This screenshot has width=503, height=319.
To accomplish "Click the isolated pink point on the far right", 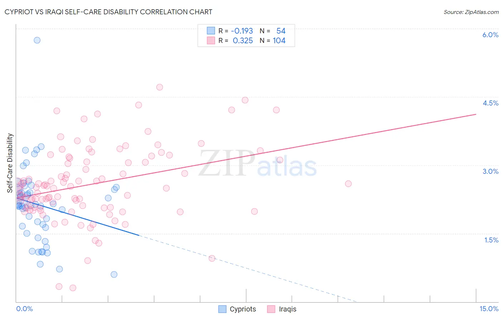I will click(348, 184).
